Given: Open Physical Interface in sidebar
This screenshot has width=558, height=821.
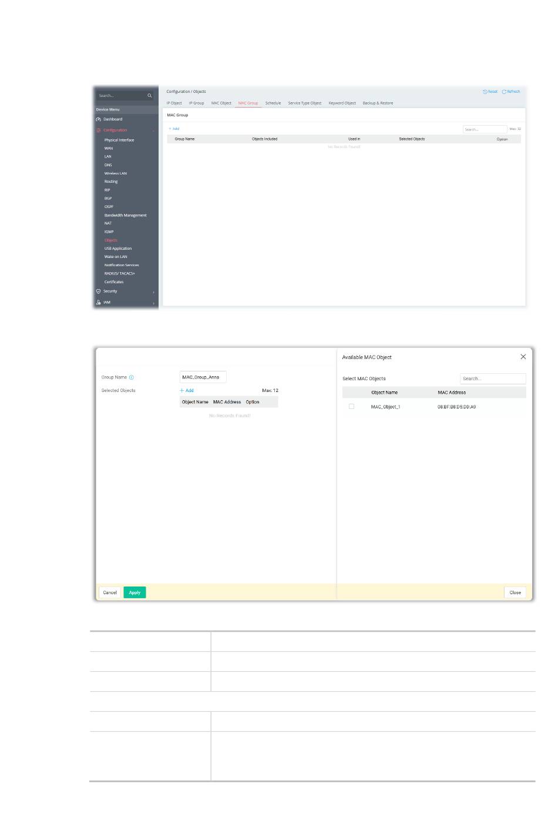Looking at the screenshot, I should coord(119,140).
